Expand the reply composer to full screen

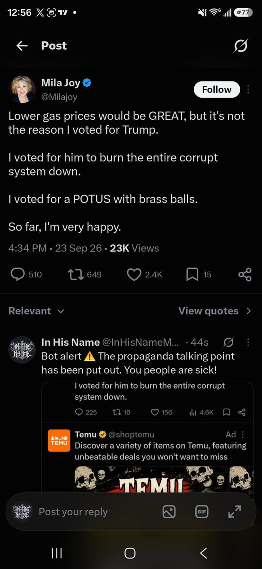(235, 511)
